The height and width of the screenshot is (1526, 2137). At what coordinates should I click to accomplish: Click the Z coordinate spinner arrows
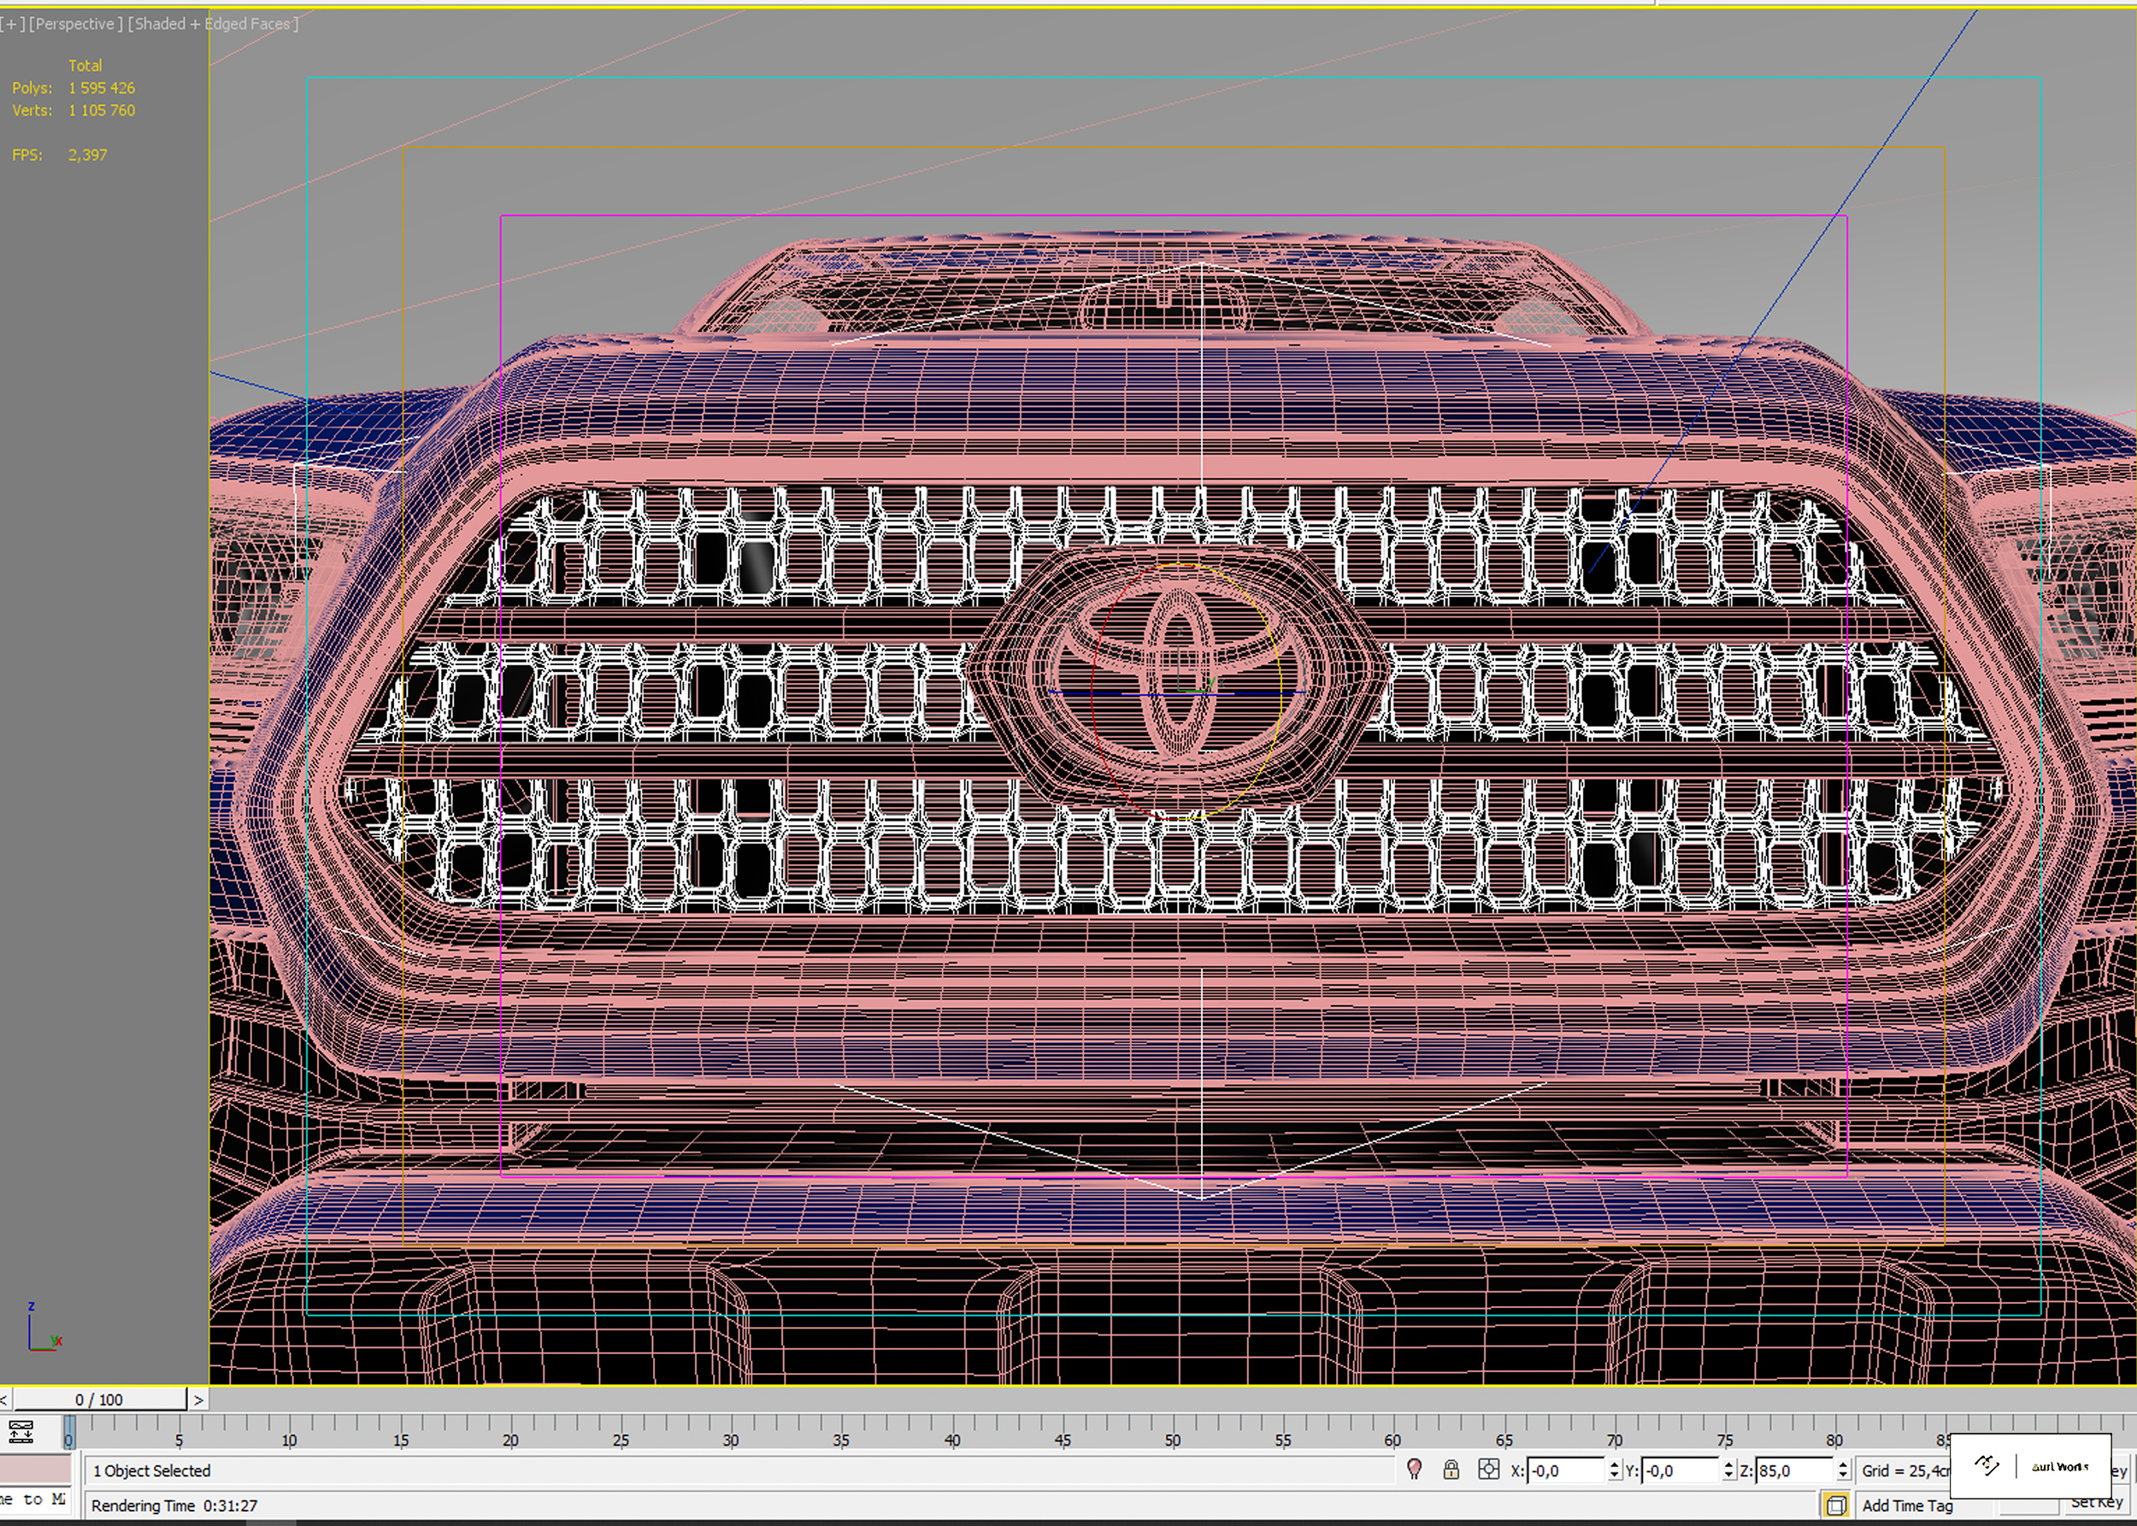coord(1843,1470)
